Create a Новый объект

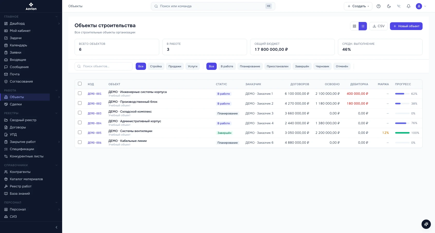[406, 26]
